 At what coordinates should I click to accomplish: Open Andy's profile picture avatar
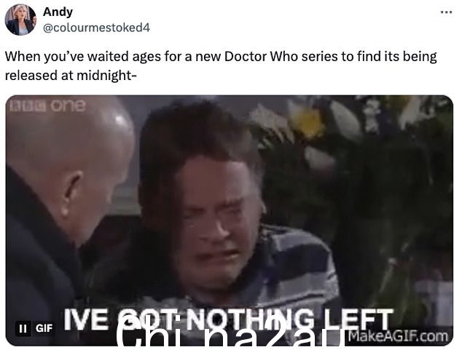click(x=20, y=20)
